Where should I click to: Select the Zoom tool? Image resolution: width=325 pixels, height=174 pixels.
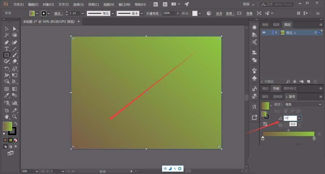click(x=15, y=117)
